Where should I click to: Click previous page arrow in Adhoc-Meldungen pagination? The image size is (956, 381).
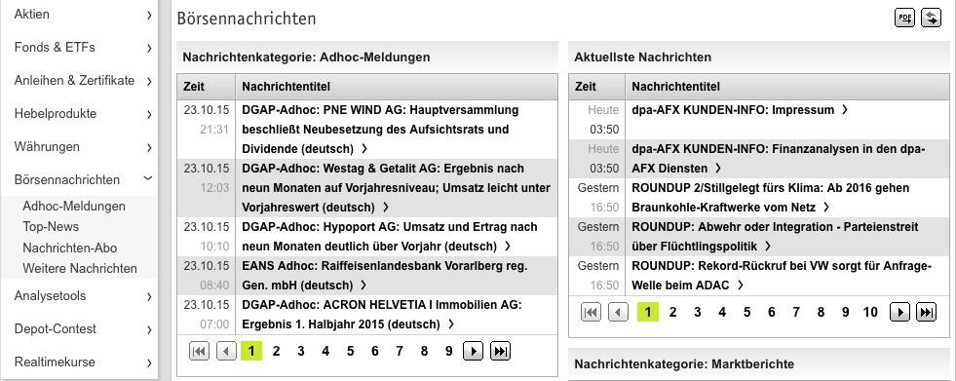pos(226,351)
